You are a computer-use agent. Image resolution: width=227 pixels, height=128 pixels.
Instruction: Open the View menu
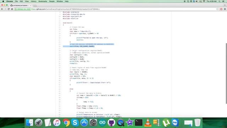click(27, 1)
